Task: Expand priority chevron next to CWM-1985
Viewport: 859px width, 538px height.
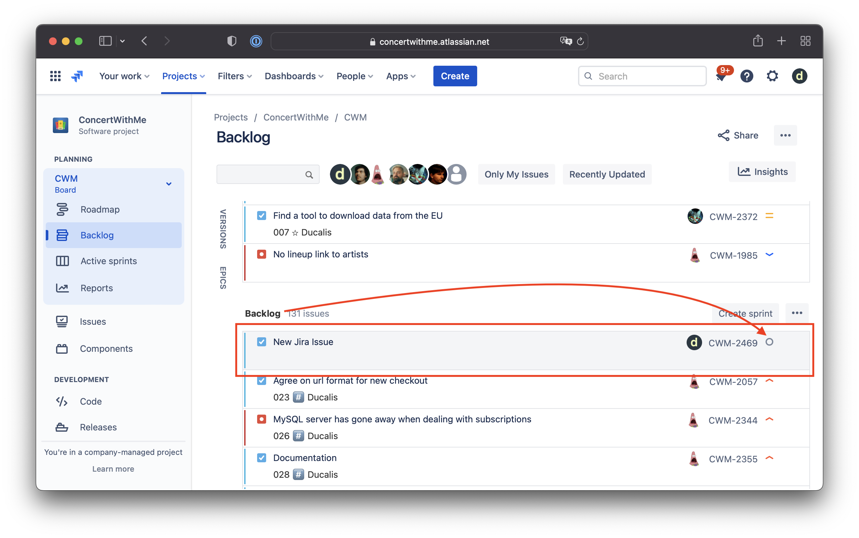Action: point(770,254)
